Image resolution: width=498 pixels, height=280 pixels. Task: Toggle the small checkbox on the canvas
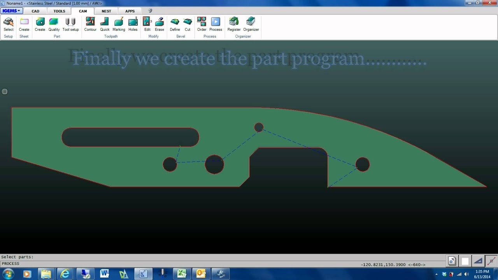tap(5, 92)
